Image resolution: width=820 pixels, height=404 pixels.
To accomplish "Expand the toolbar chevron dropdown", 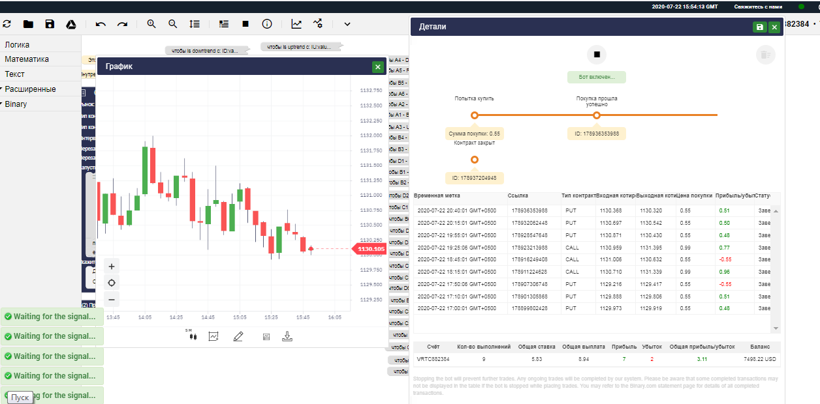I will [x=347, y=24].
